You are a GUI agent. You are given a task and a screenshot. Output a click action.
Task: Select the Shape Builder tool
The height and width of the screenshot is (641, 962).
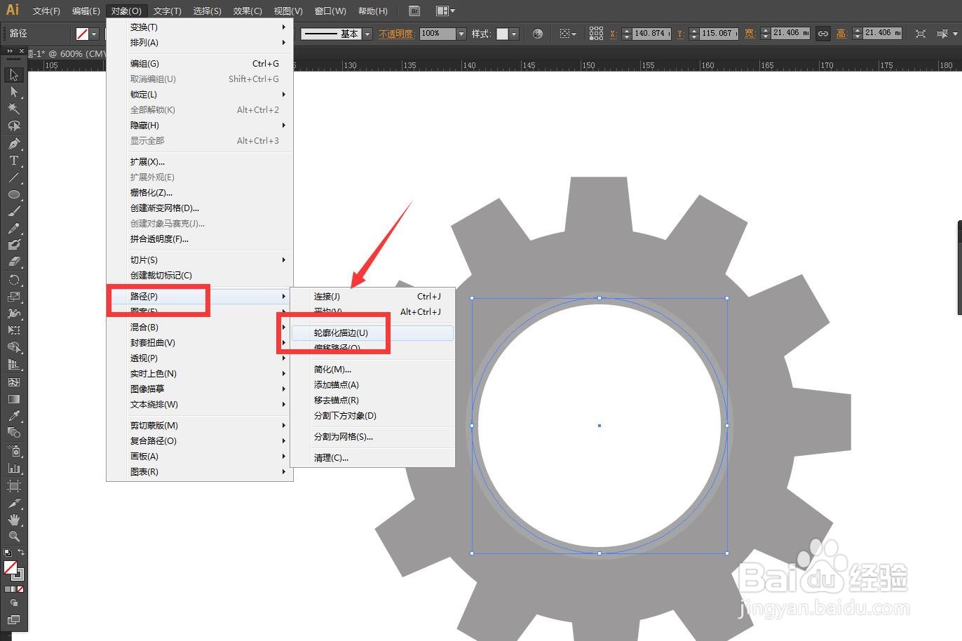[13, 348]
